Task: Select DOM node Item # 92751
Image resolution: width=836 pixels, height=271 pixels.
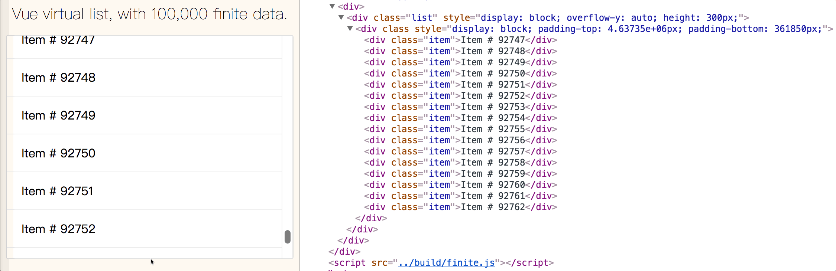Action: point(460,85)
